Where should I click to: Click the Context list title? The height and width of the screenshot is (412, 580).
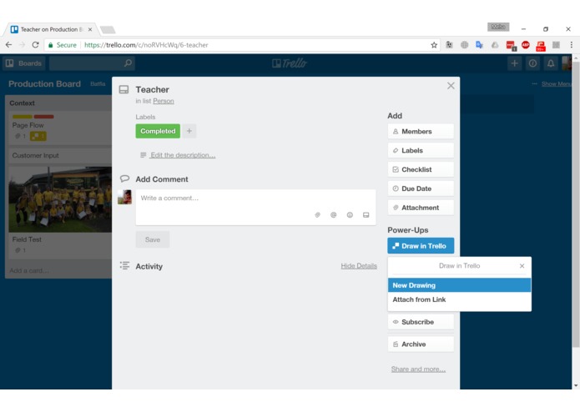(23, 103)
